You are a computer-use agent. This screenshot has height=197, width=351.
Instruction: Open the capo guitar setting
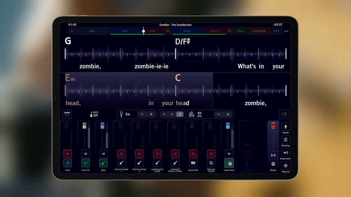94,114
